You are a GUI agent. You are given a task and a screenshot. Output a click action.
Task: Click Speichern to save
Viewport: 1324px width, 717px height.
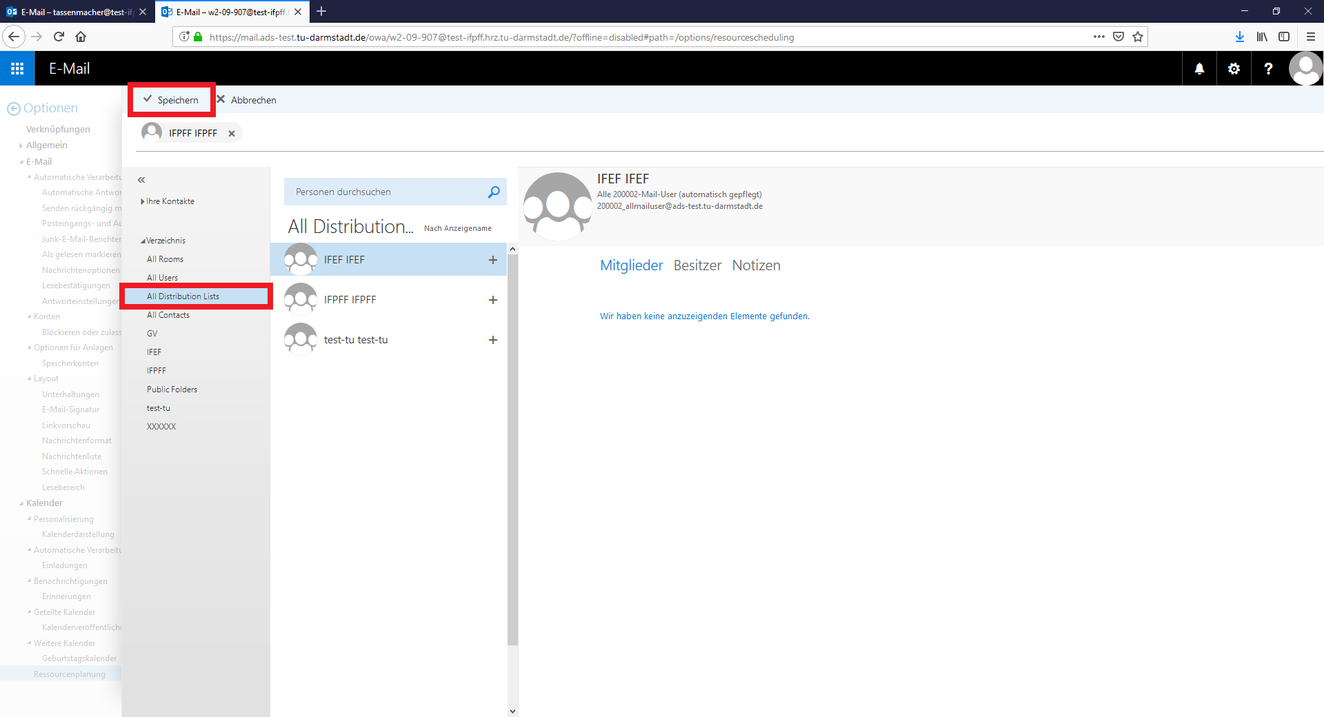(x=171, y=100)
